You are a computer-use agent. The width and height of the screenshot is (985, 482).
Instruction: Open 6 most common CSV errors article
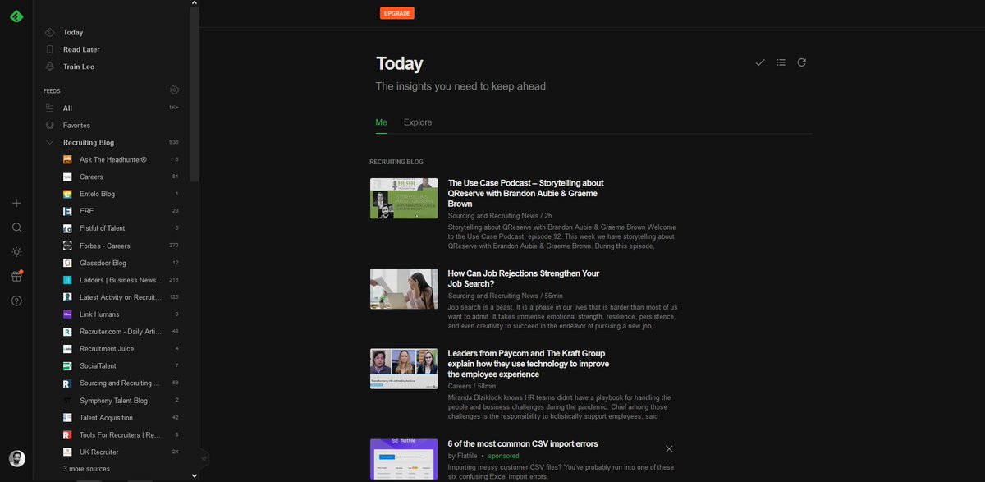coord(523,444)
